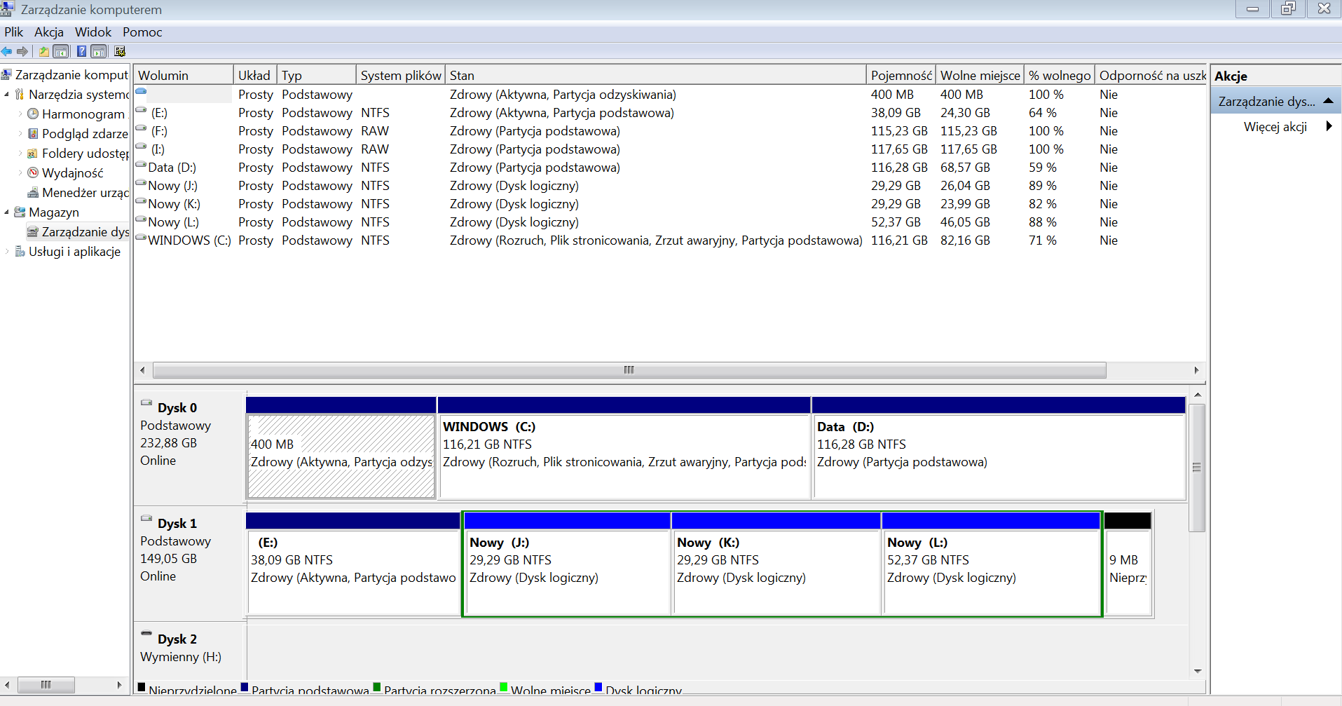Click the volume icon of the WINDOWS (C:) row
This screenshot has width=1342, height=706.
point(141,238)
